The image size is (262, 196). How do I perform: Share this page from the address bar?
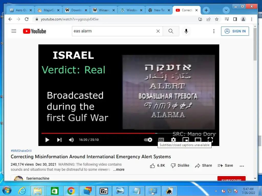209,19
